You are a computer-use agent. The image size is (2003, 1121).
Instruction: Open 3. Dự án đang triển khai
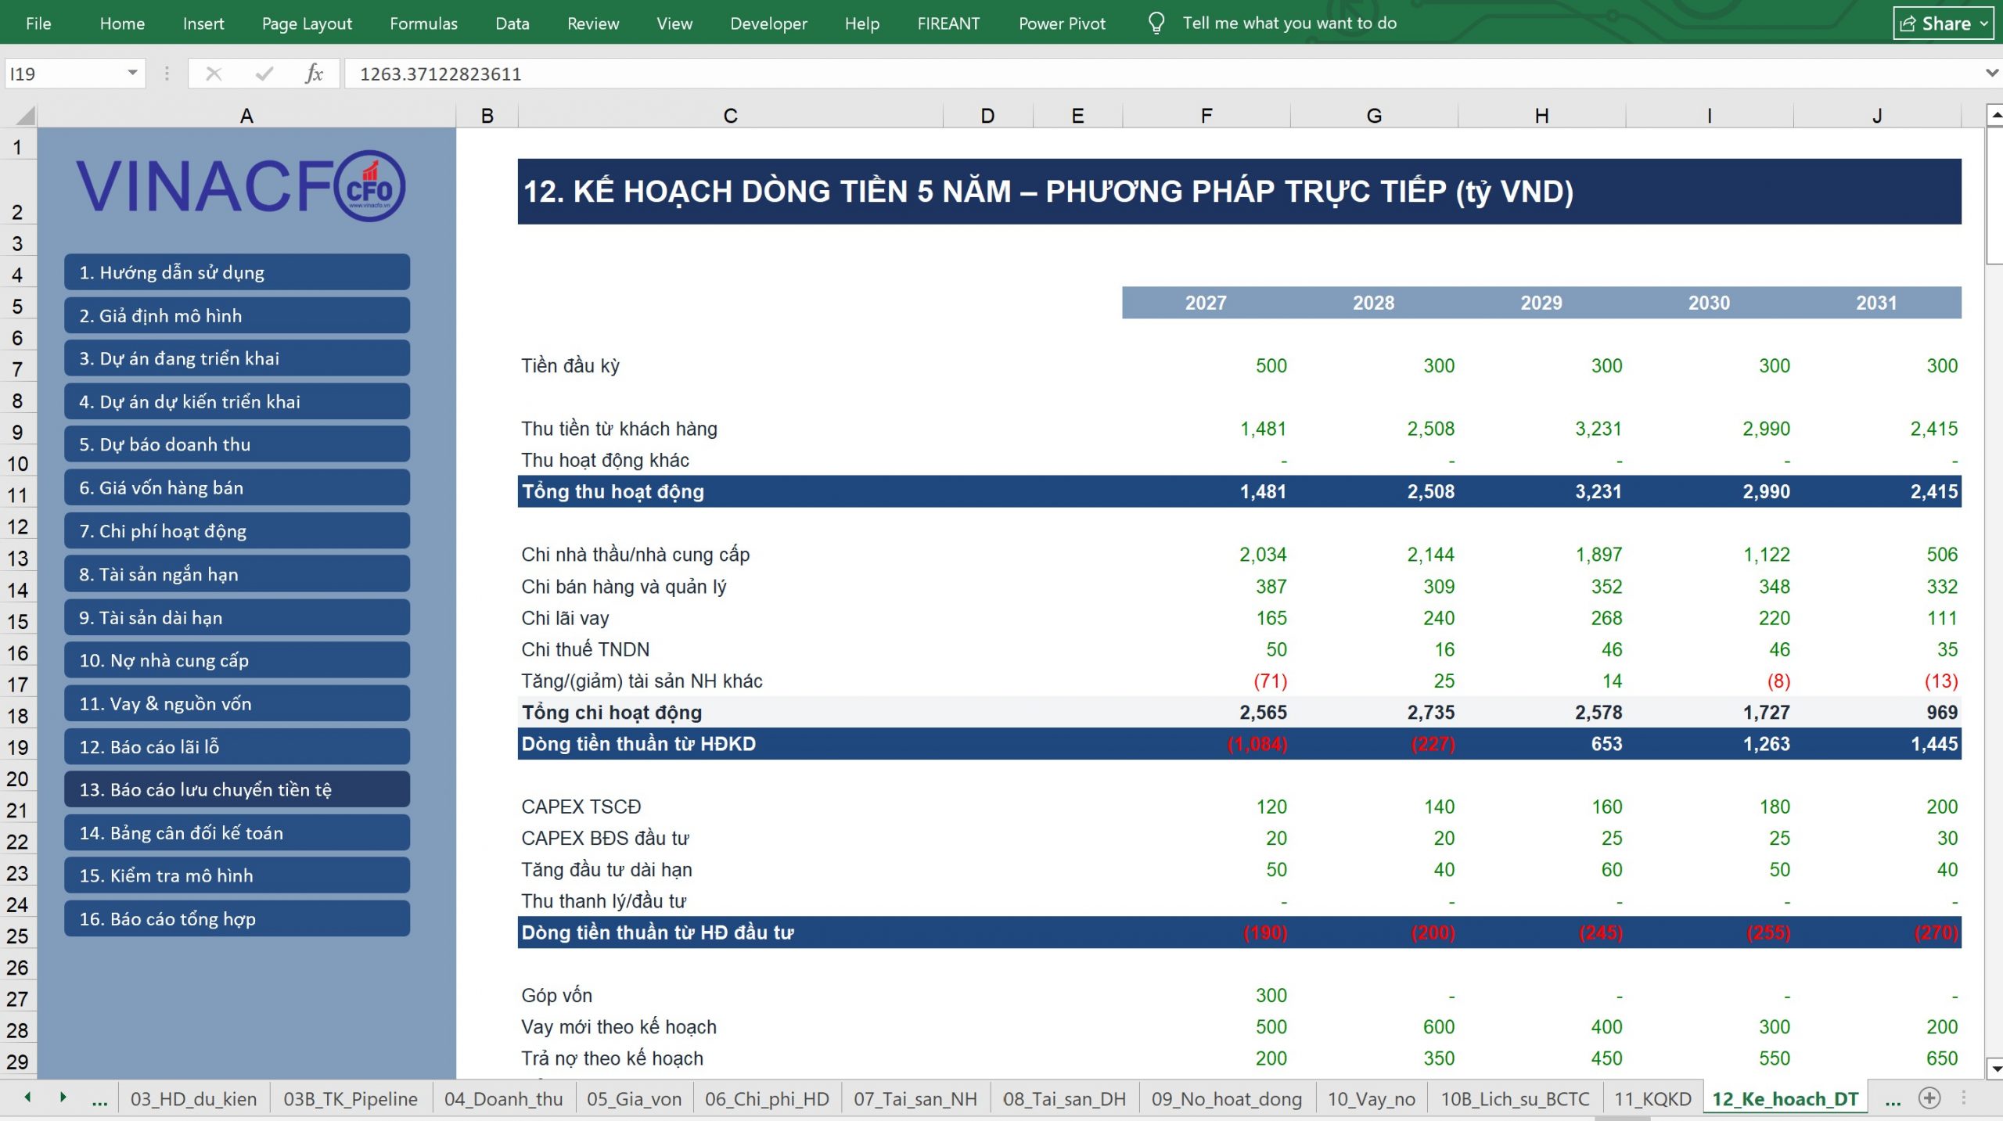click(x=237, y=358)
